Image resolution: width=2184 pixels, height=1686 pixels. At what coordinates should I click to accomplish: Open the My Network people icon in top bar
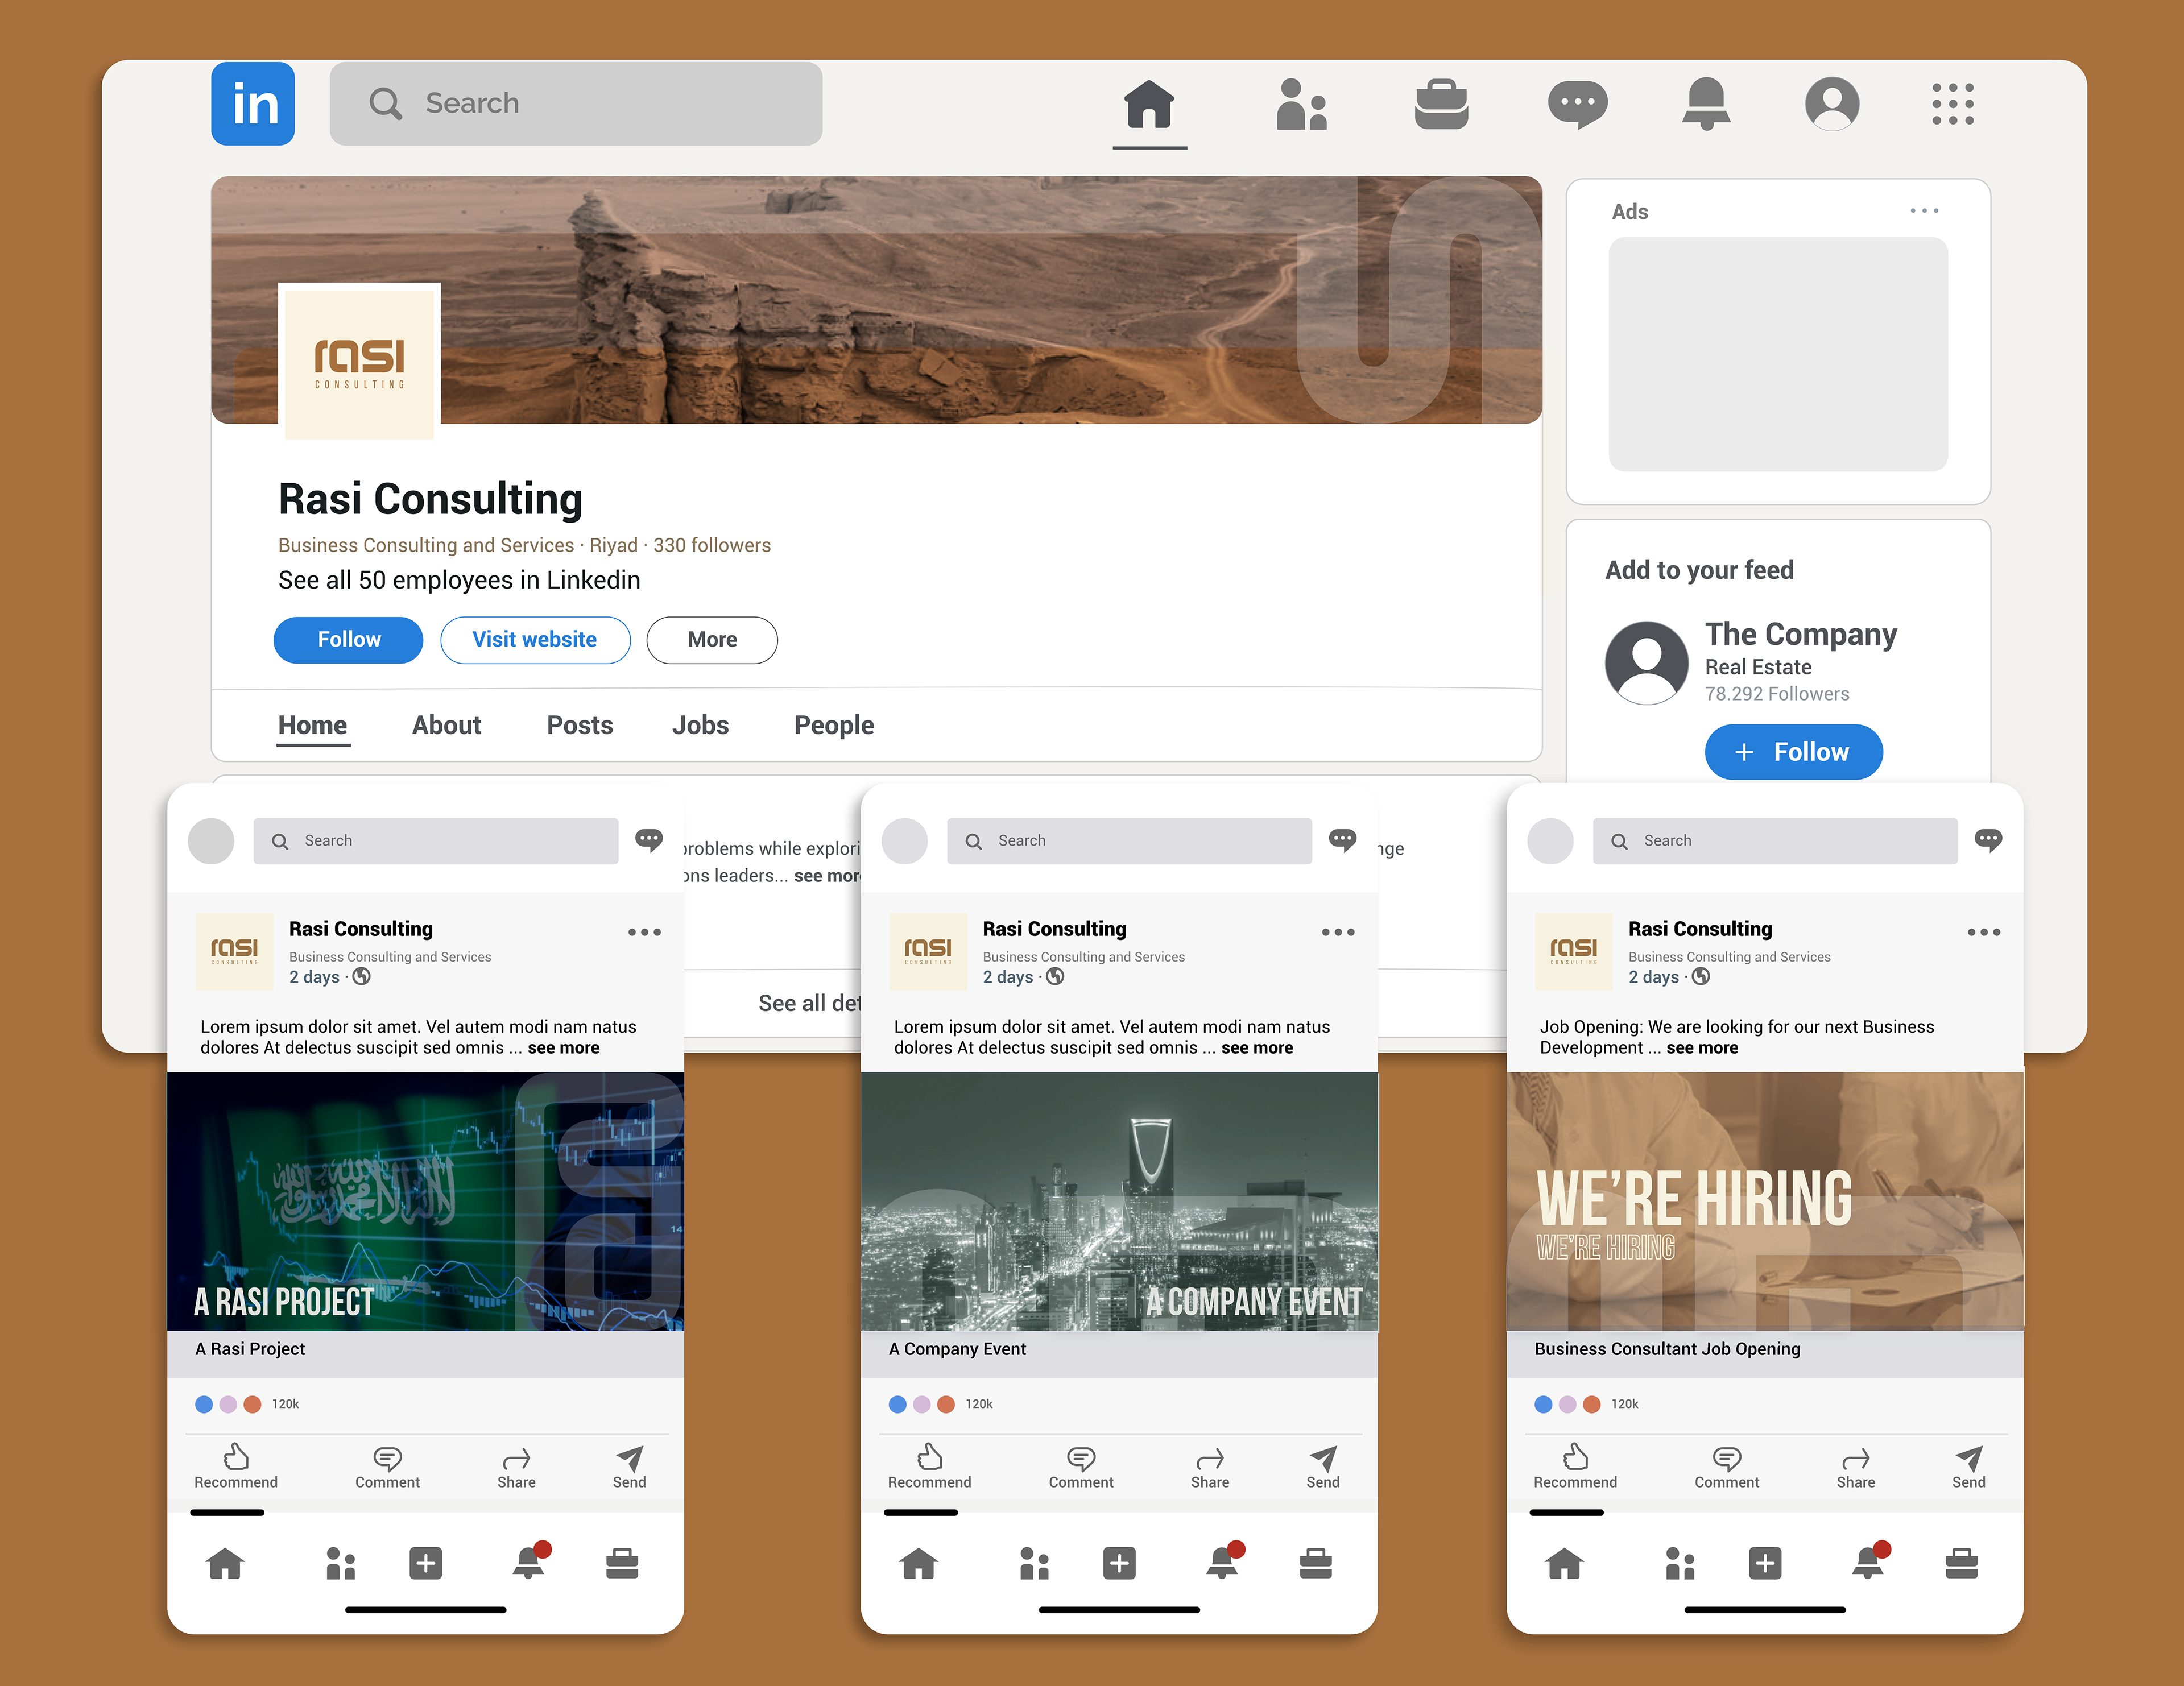coord(1301,104)
